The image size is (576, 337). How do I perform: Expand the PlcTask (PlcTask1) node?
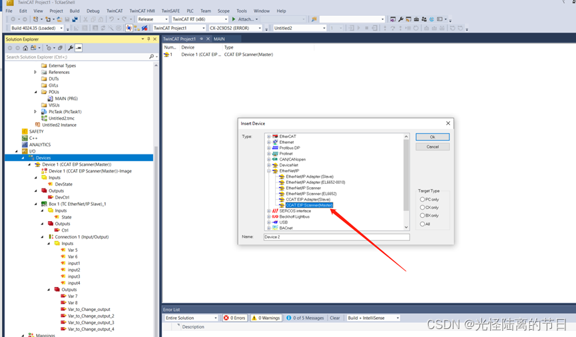(35, 112)
